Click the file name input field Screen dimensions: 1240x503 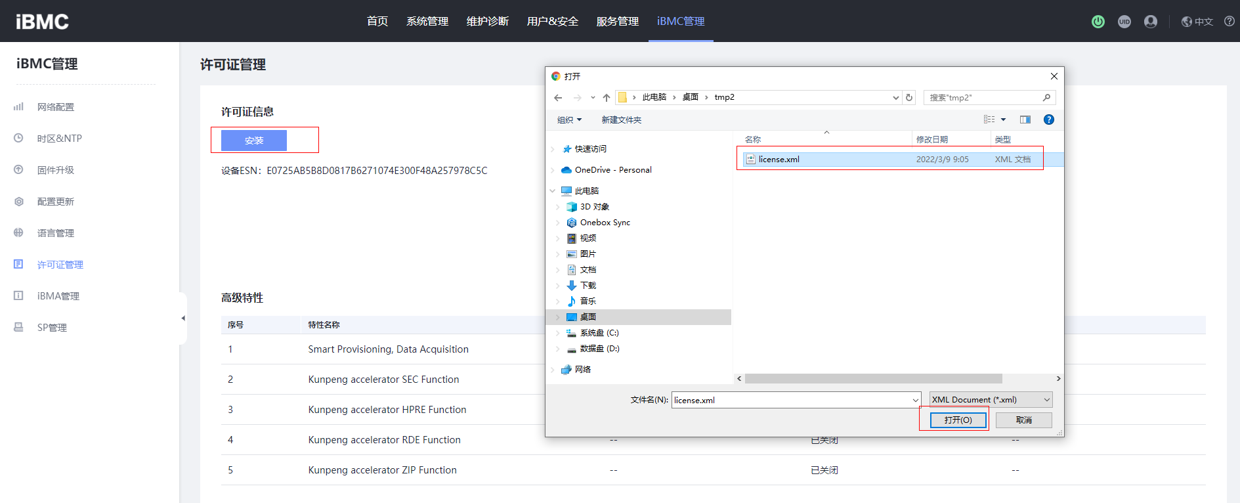(x=791, y=400)
